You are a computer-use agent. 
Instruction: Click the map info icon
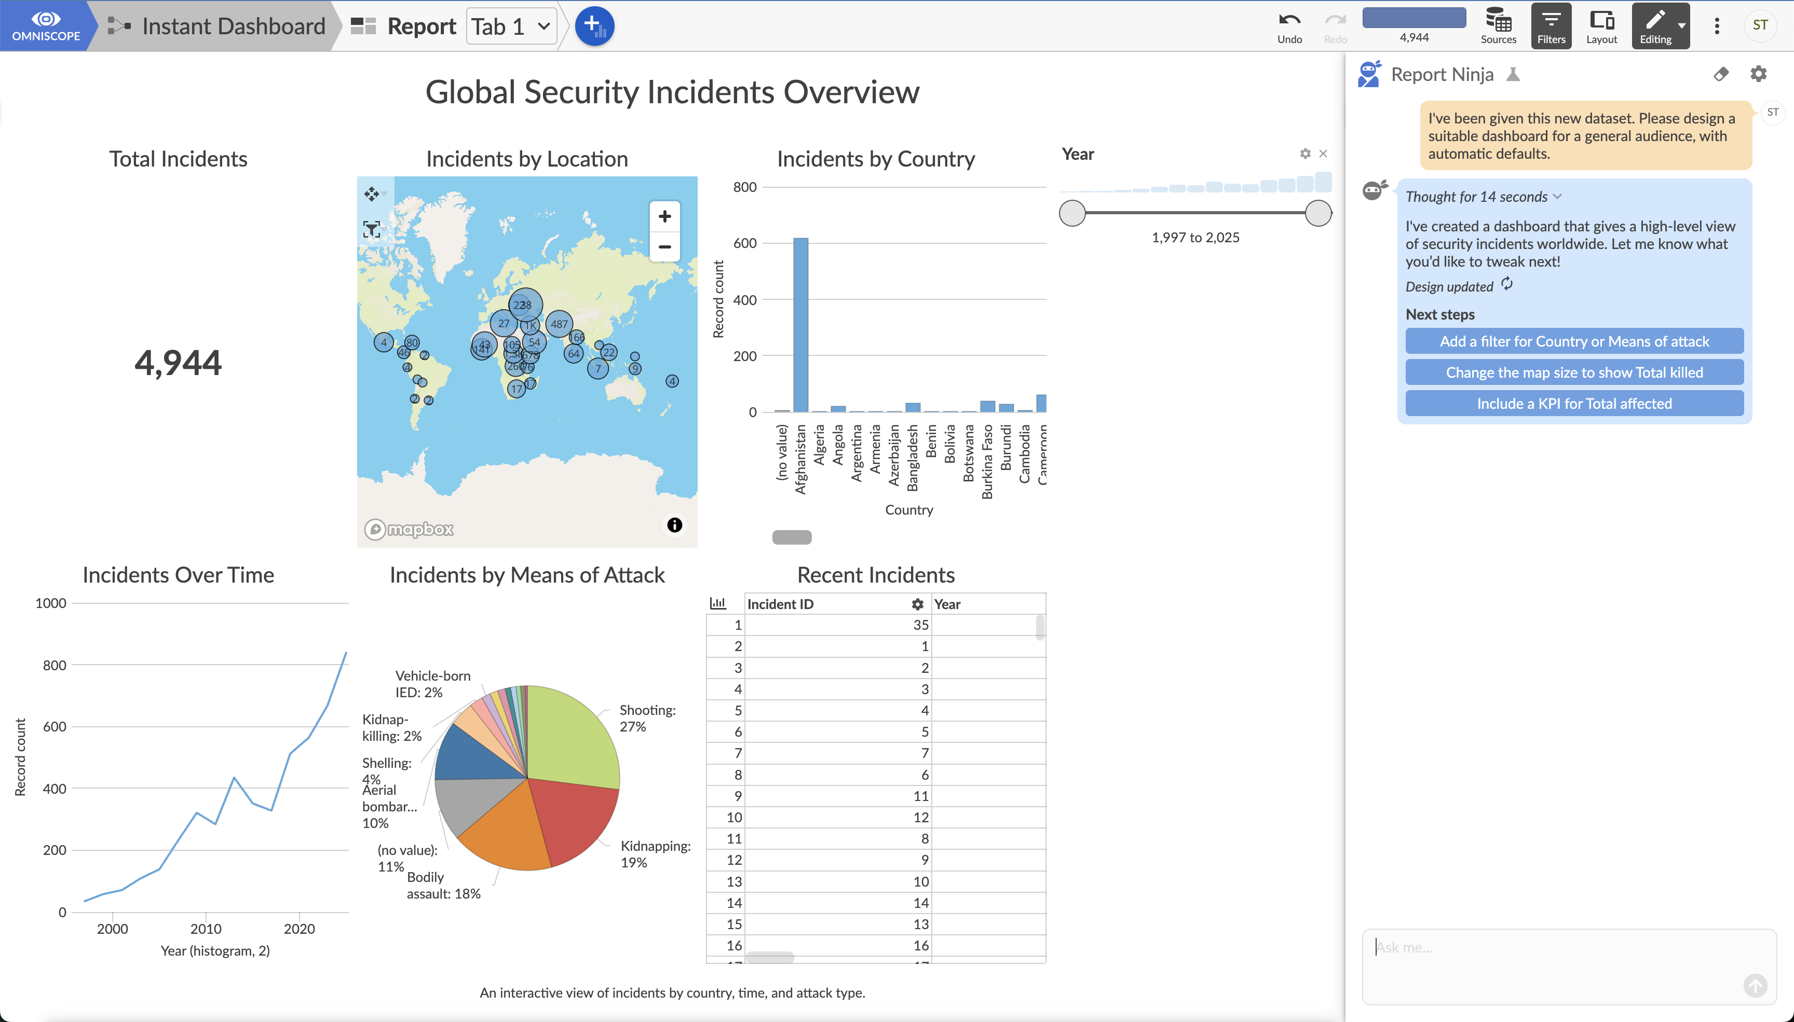pos(674,525)
